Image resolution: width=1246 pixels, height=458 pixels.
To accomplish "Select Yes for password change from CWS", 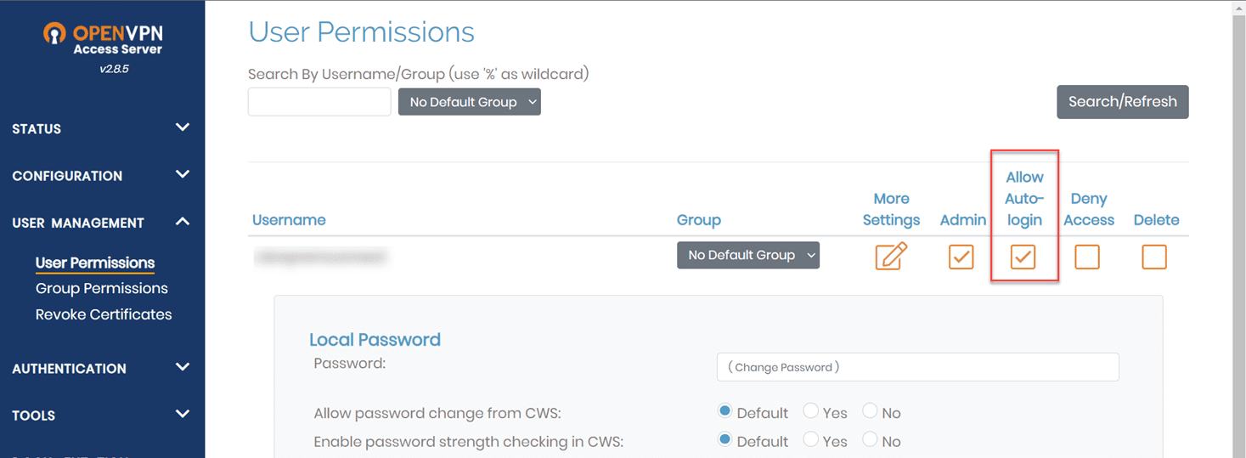I will [811, 412].
